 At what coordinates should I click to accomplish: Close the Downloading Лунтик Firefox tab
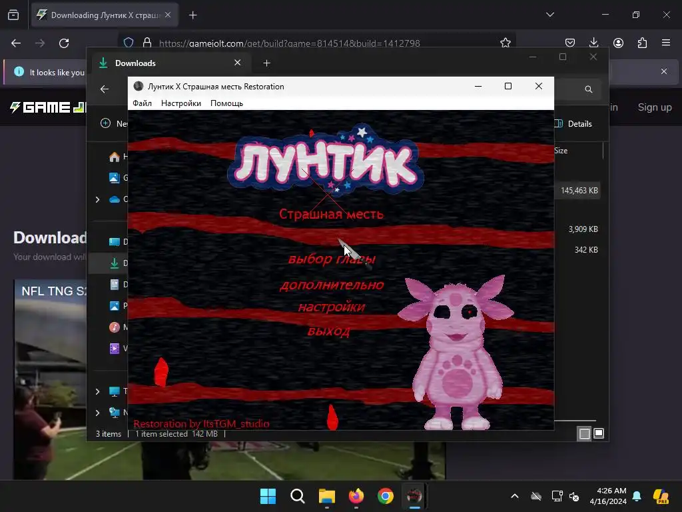click(x=168, y=15)
